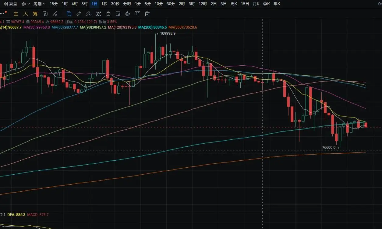Switch to 周K weekly candles
382x229 pixels.
[x=234, y=4]
